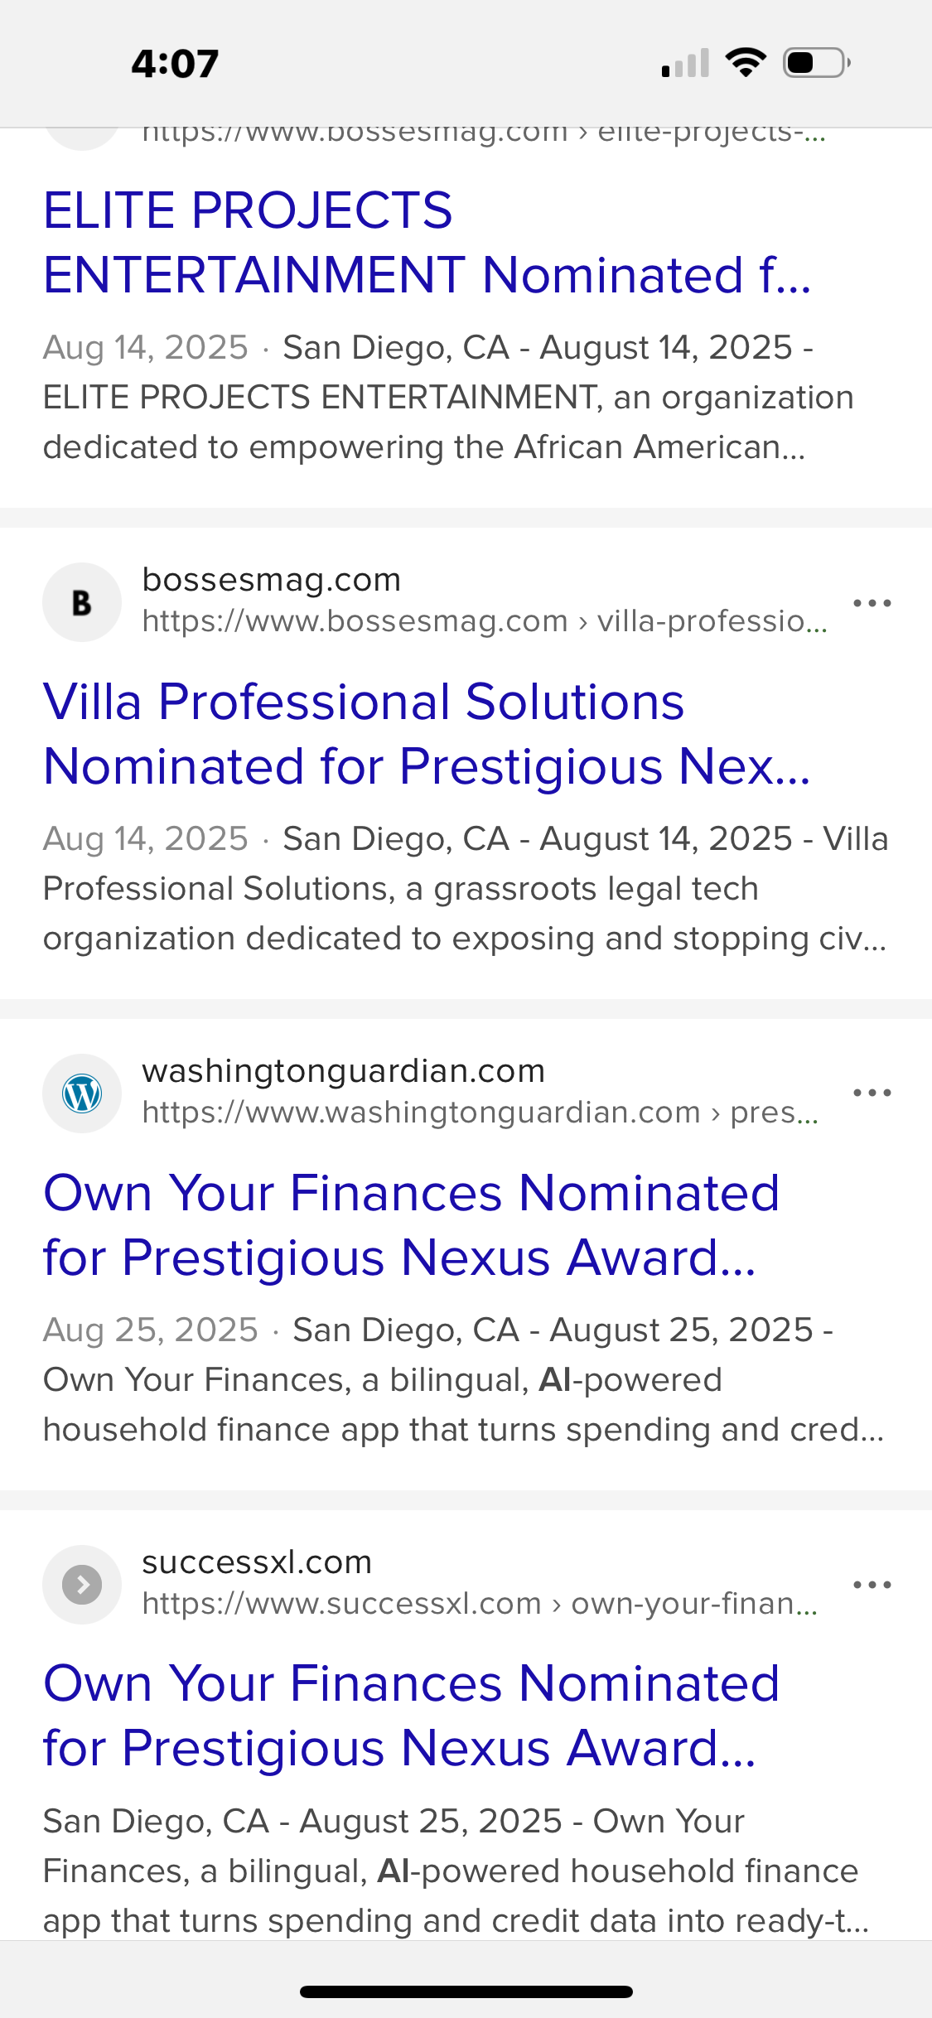This screenshot has width=932, height=2018.
Task: Open ELITE PROJECTS ENTERTAINMENT Nominated link
Action: [x=426, y=242]
